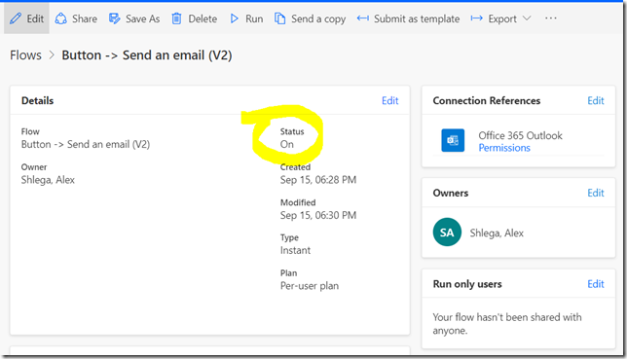Select the Office 365 Outlook connection name
Screen dimensions: 627x359
coord(520,135)
